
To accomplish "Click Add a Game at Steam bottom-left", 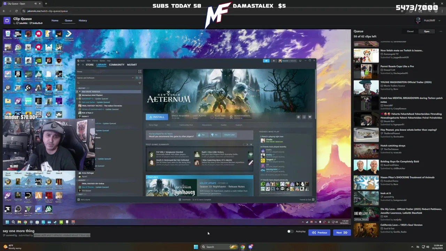I will [x=84, y=200].
